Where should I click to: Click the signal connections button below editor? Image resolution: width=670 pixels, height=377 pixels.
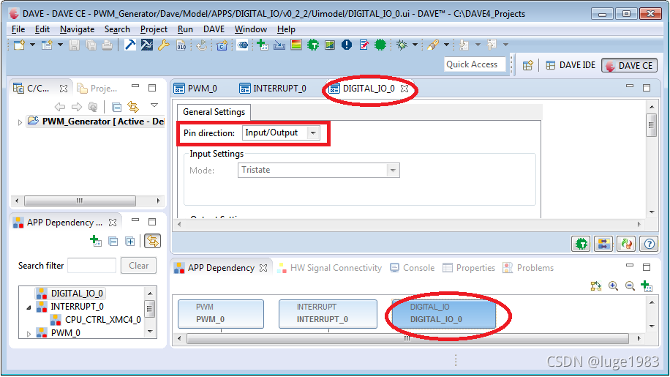[603, 244]
